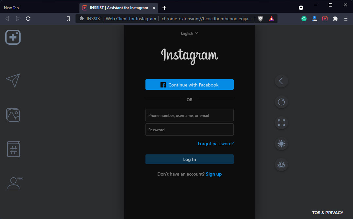Click the circular reload round button
The height and width of the screenshot is (219, 353).
281,102
